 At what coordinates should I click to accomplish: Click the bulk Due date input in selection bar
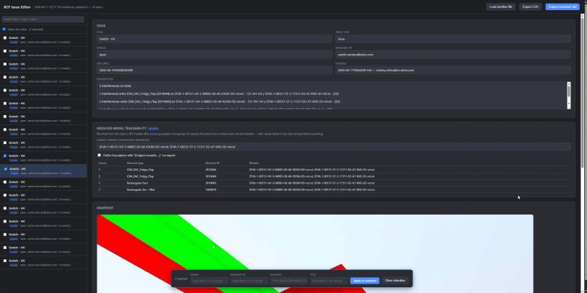click(x=289, y=281)
